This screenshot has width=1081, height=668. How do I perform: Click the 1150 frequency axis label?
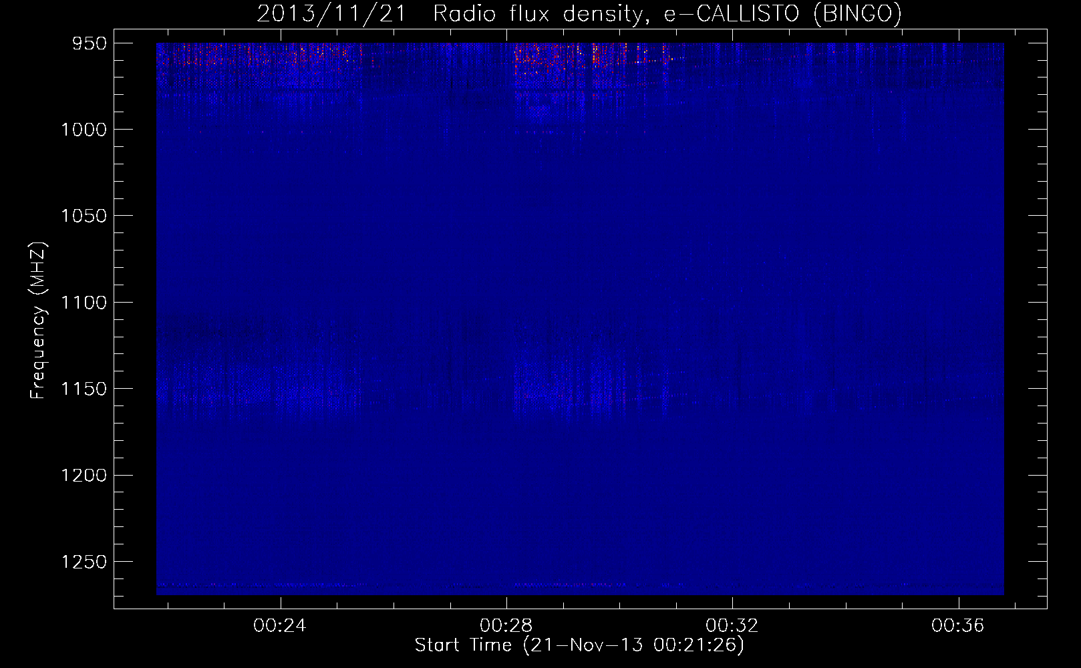point(84,389)
